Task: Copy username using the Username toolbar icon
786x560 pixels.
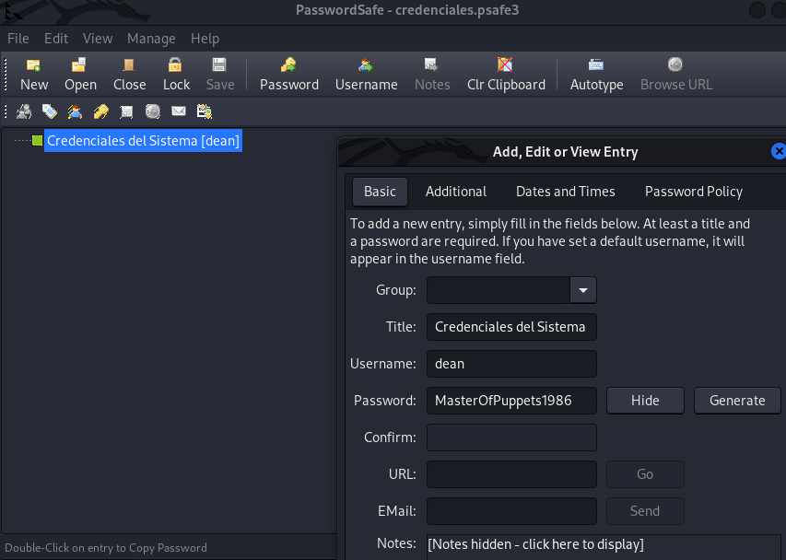Action: 366,74
